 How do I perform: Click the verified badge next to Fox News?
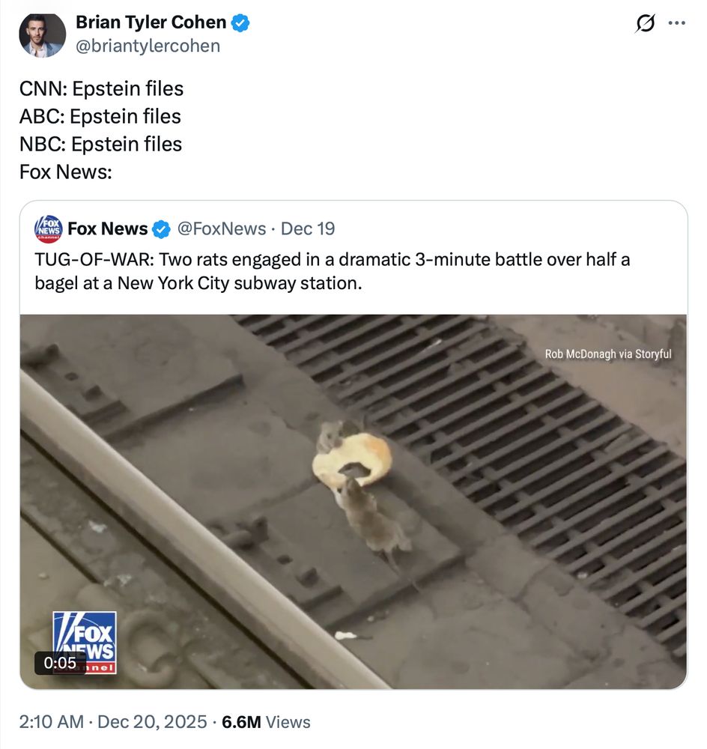[x=162, y=228]
